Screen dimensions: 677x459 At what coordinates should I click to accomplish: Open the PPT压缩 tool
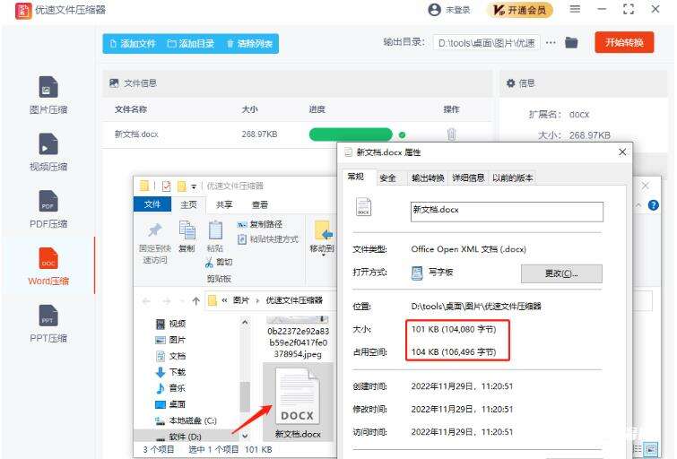(x=48, y=324)
